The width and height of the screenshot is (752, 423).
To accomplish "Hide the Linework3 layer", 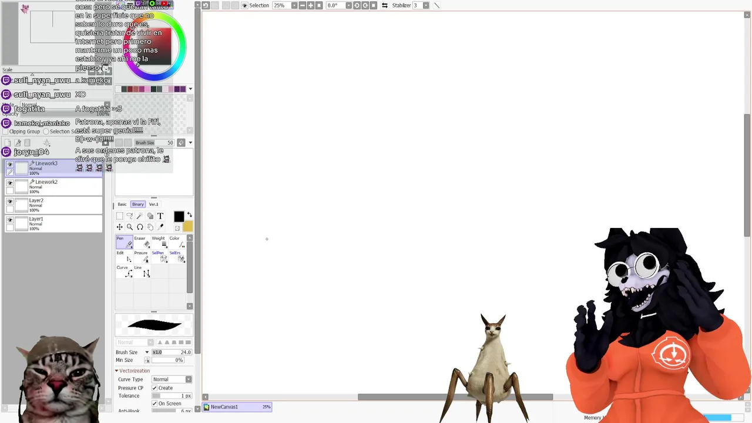I will click(10, 165).
